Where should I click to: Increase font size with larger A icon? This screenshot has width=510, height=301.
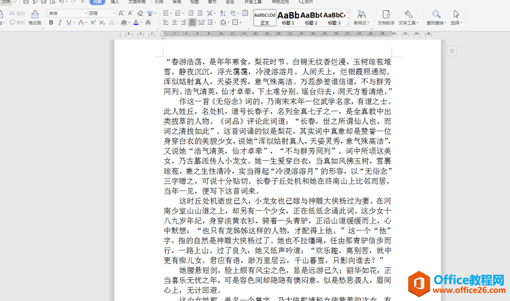pyautogui.click(x=121, y=13)
